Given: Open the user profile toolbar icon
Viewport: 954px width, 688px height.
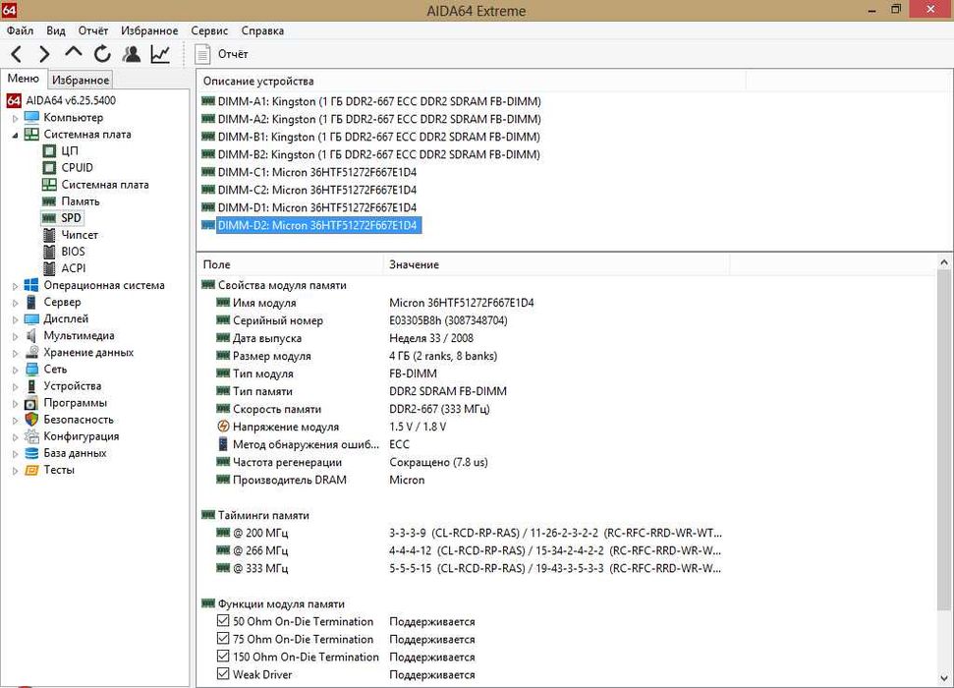Looking at the screenshot, I should tap(131, 54).
